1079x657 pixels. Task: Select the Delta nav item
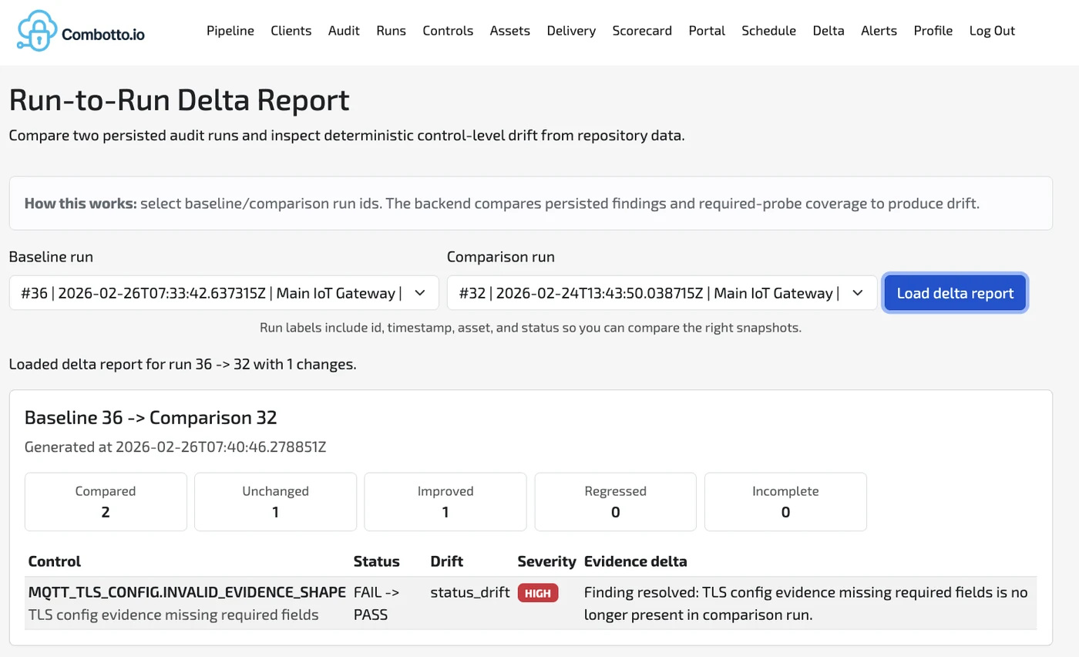pyautogui.click(x=828, y=31)
